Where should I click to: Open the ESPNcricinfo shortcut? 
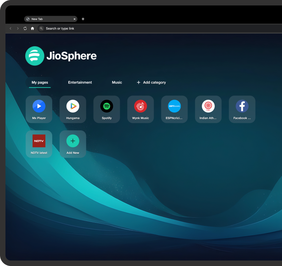pos(174,109)
